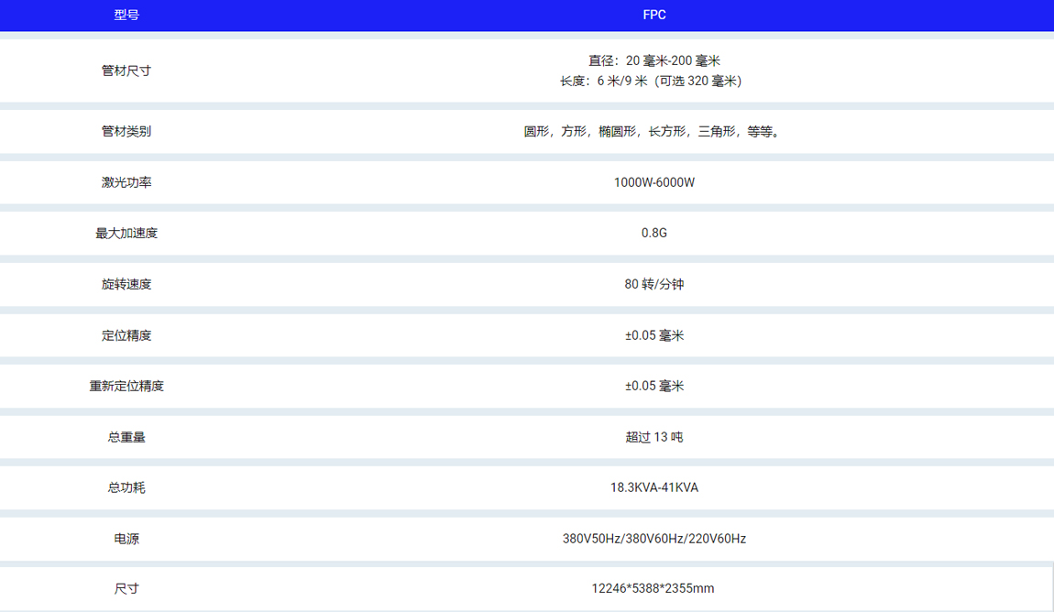Select the 重新定位精度 row label
The width and height of the screenshot is (1054, 612).
[x=126, y=386]
